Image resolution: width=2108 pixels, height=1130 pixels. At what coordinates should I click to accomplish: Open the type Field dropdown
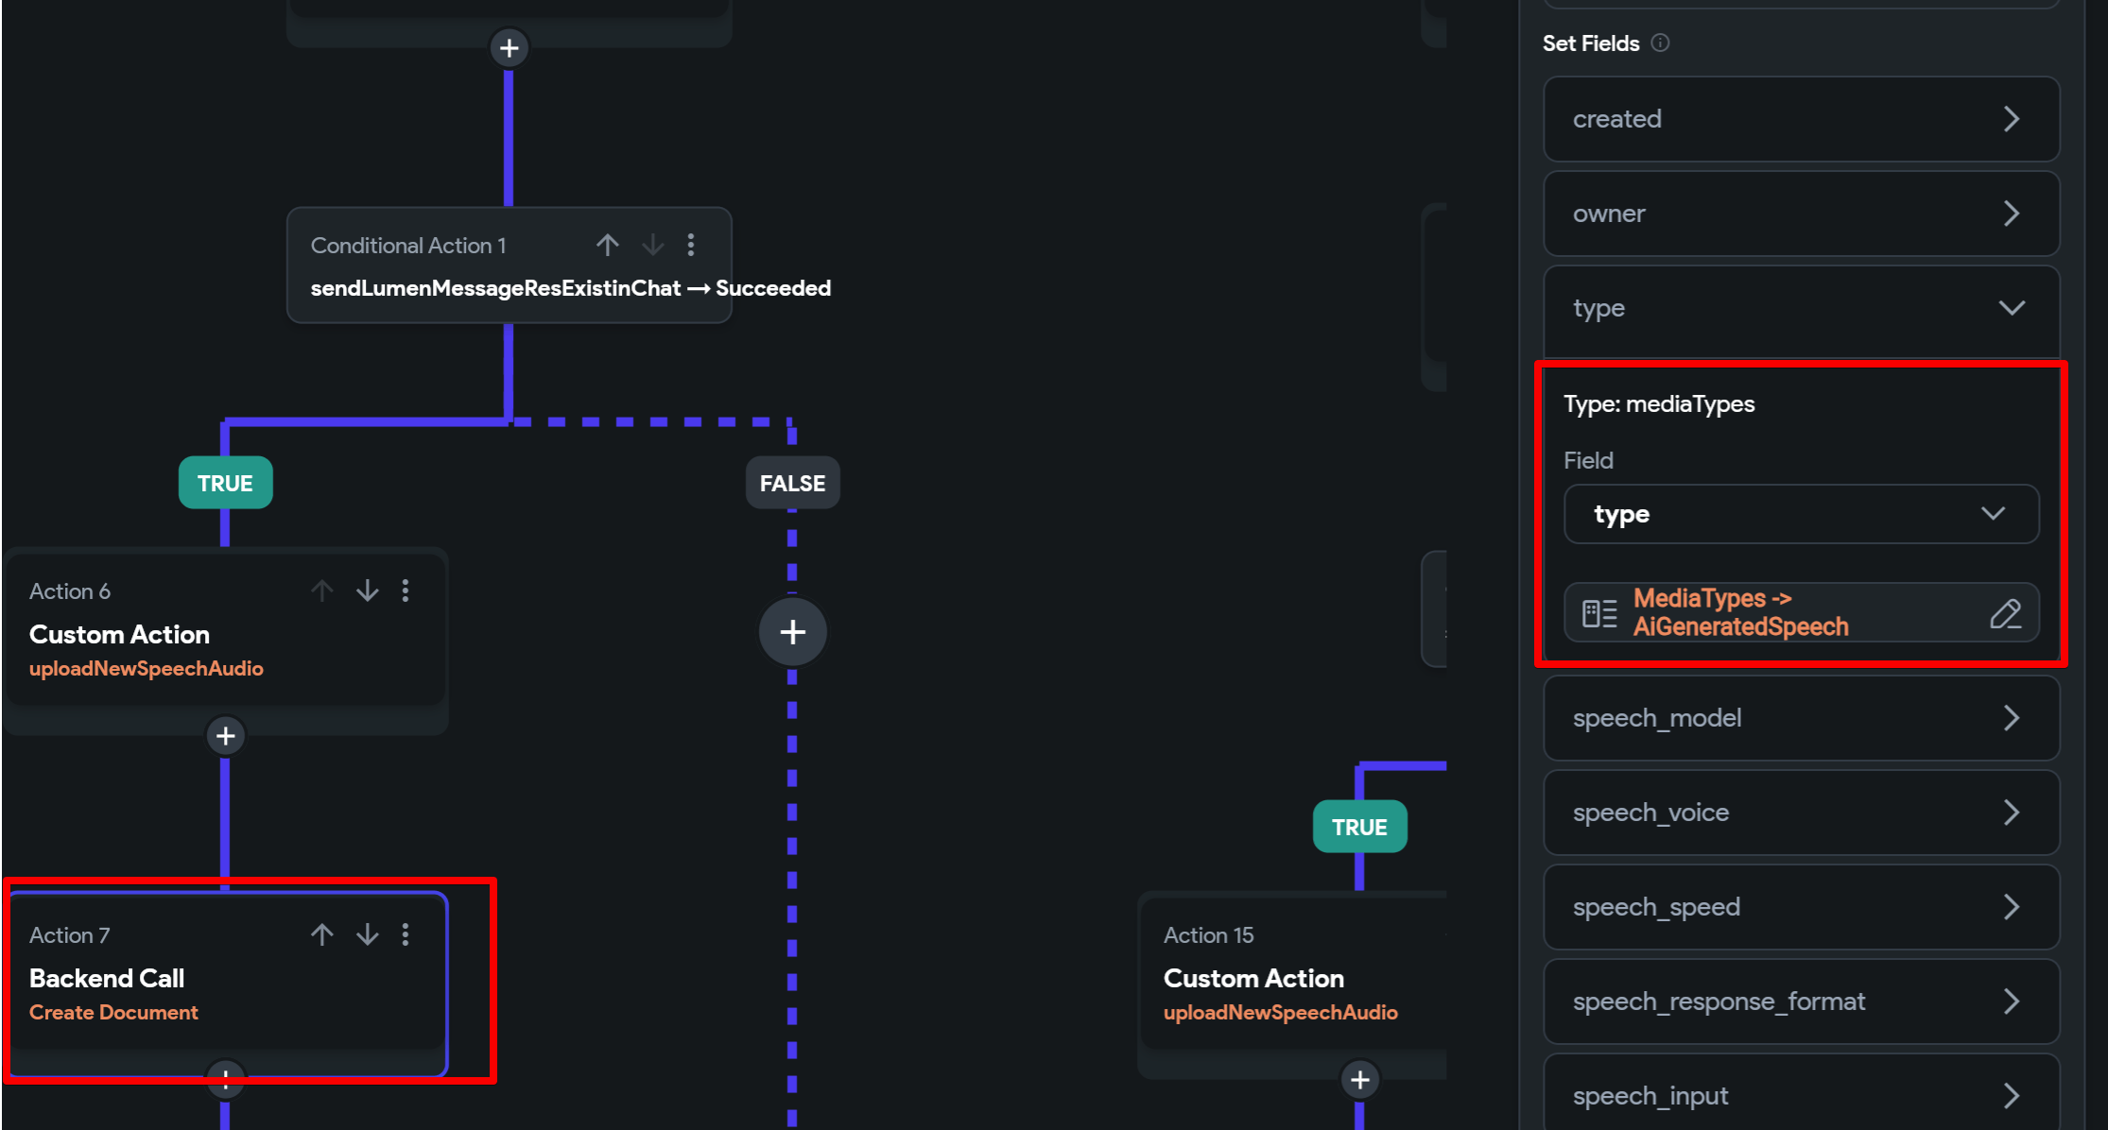click(1801, 514)
